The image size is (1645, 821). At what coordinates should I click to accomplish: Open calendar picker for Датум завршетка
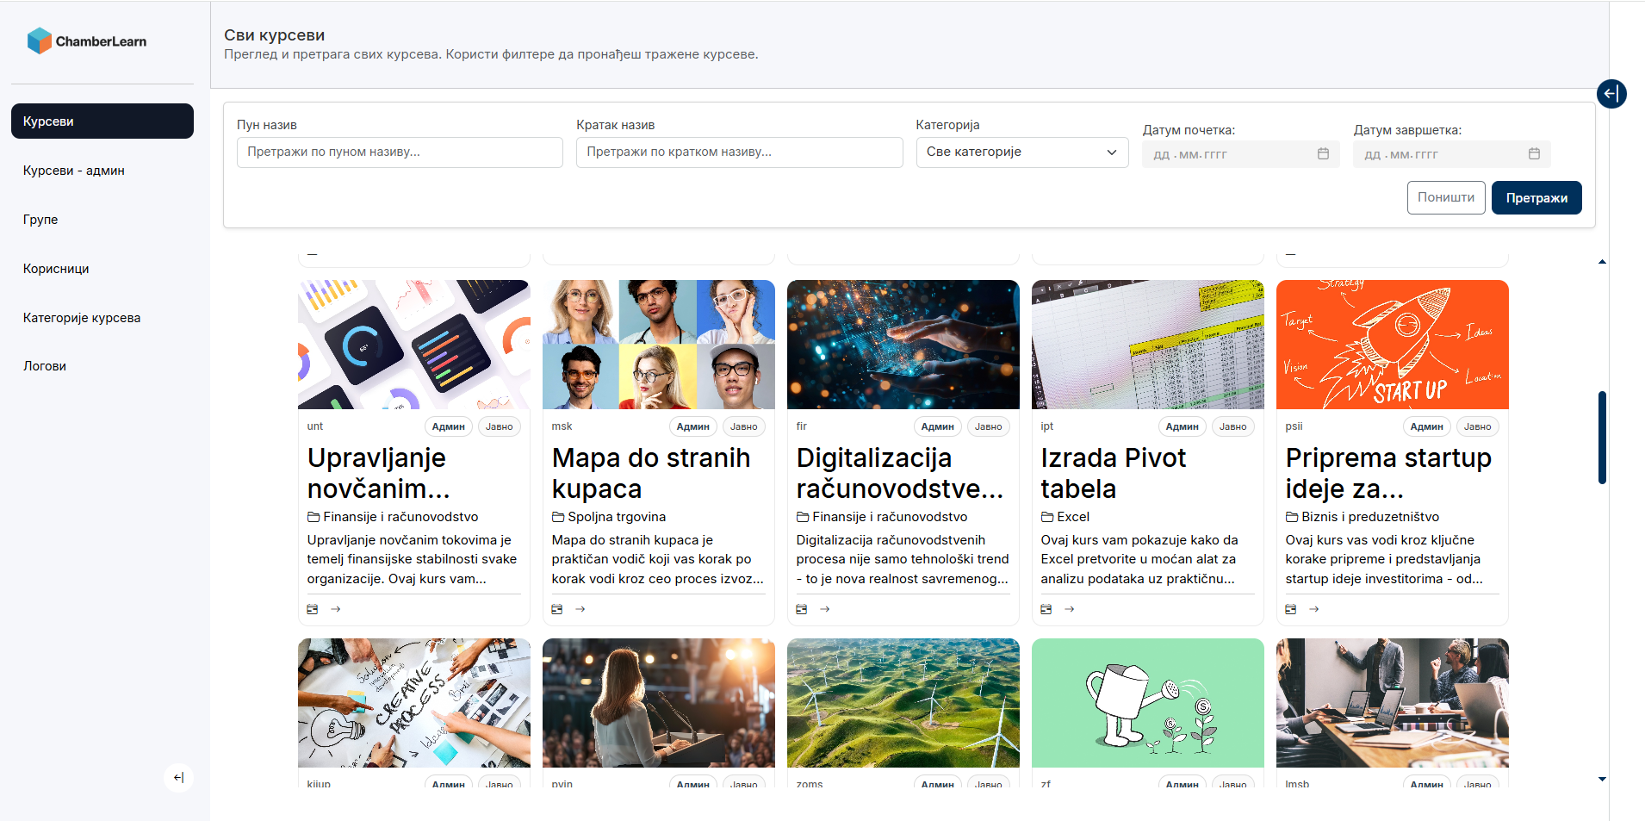pos(1534,153)
